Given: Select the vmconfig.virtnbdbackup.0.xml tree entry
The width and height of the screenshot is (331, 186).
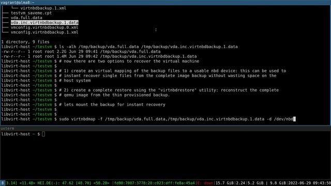Looking at the screenshot, I should [x=44, y=27].
